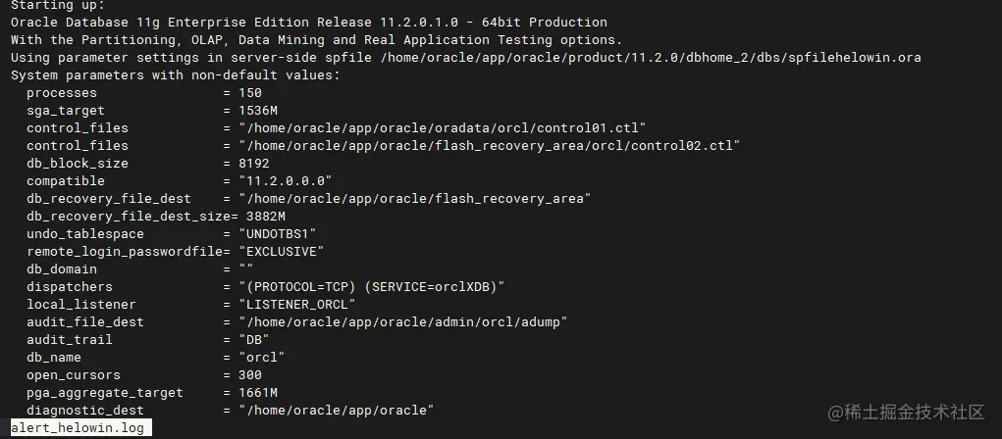Click the alert_helowin.log filename in status line
Image resolution: width=1002 pixels, height=439 pixels.
[81, 428]
